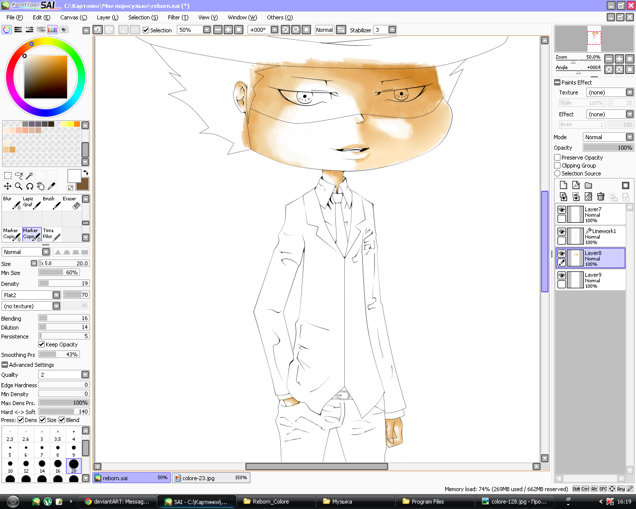The image size is (636, 509).
Task: Open Reborn_Colore folder in taskbar
Action: (x=276, y=502)
